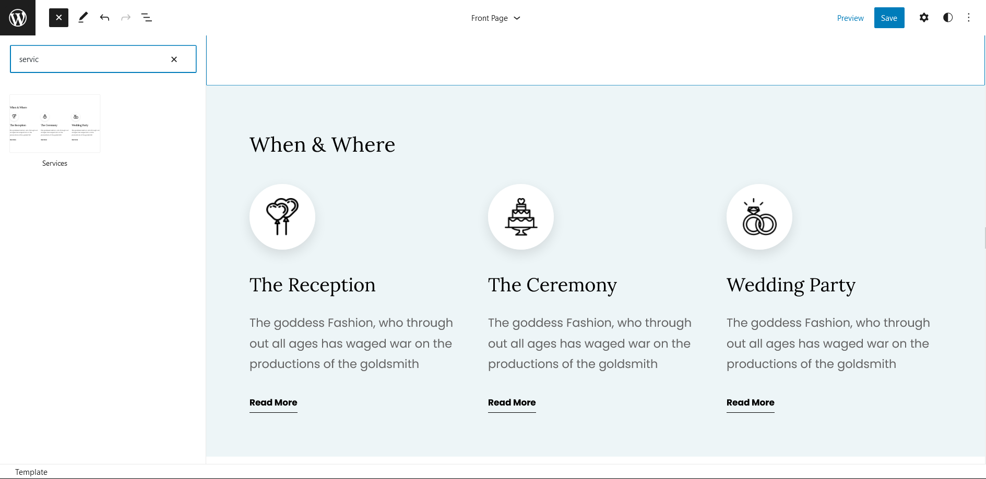Viewport: 986px width, 479px height.
Task: Select the When & Where heading
Action: (x=322, y=144)
